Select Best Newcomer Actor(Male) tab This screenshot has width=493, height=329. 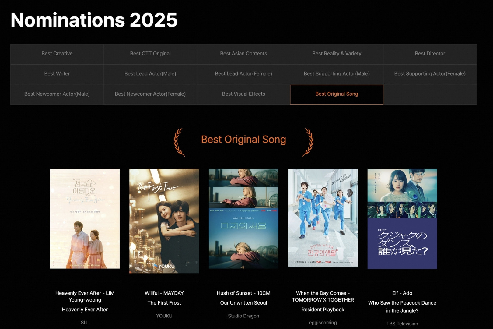pos(57,94)
